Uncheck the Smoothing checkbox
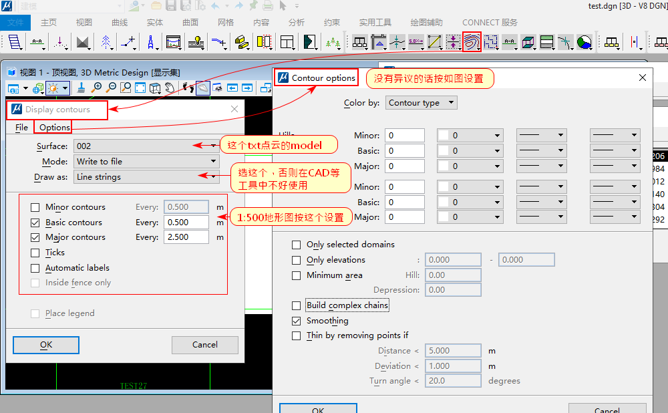668x413 pixels. (296, 321)
